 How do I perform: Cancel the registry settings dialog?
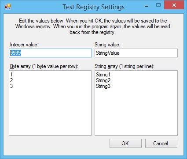[161, 143]
